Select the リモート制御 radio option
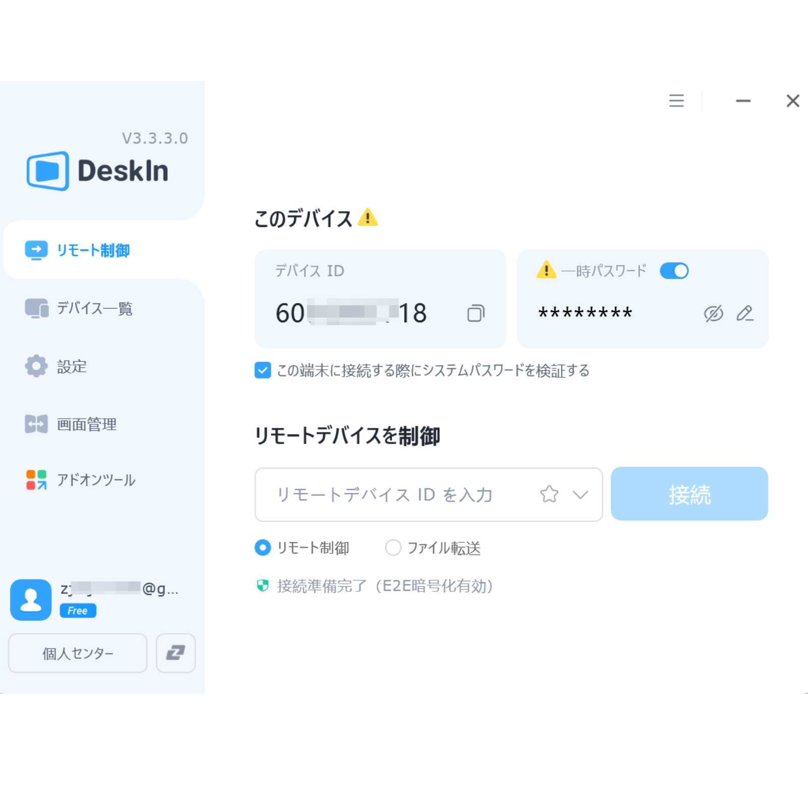Image resolution: width=808 pixels, height=808 pixels. coord(263,547)
